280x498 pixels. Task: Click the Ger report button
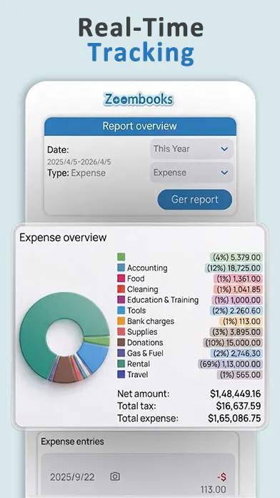tap(195, 200)
